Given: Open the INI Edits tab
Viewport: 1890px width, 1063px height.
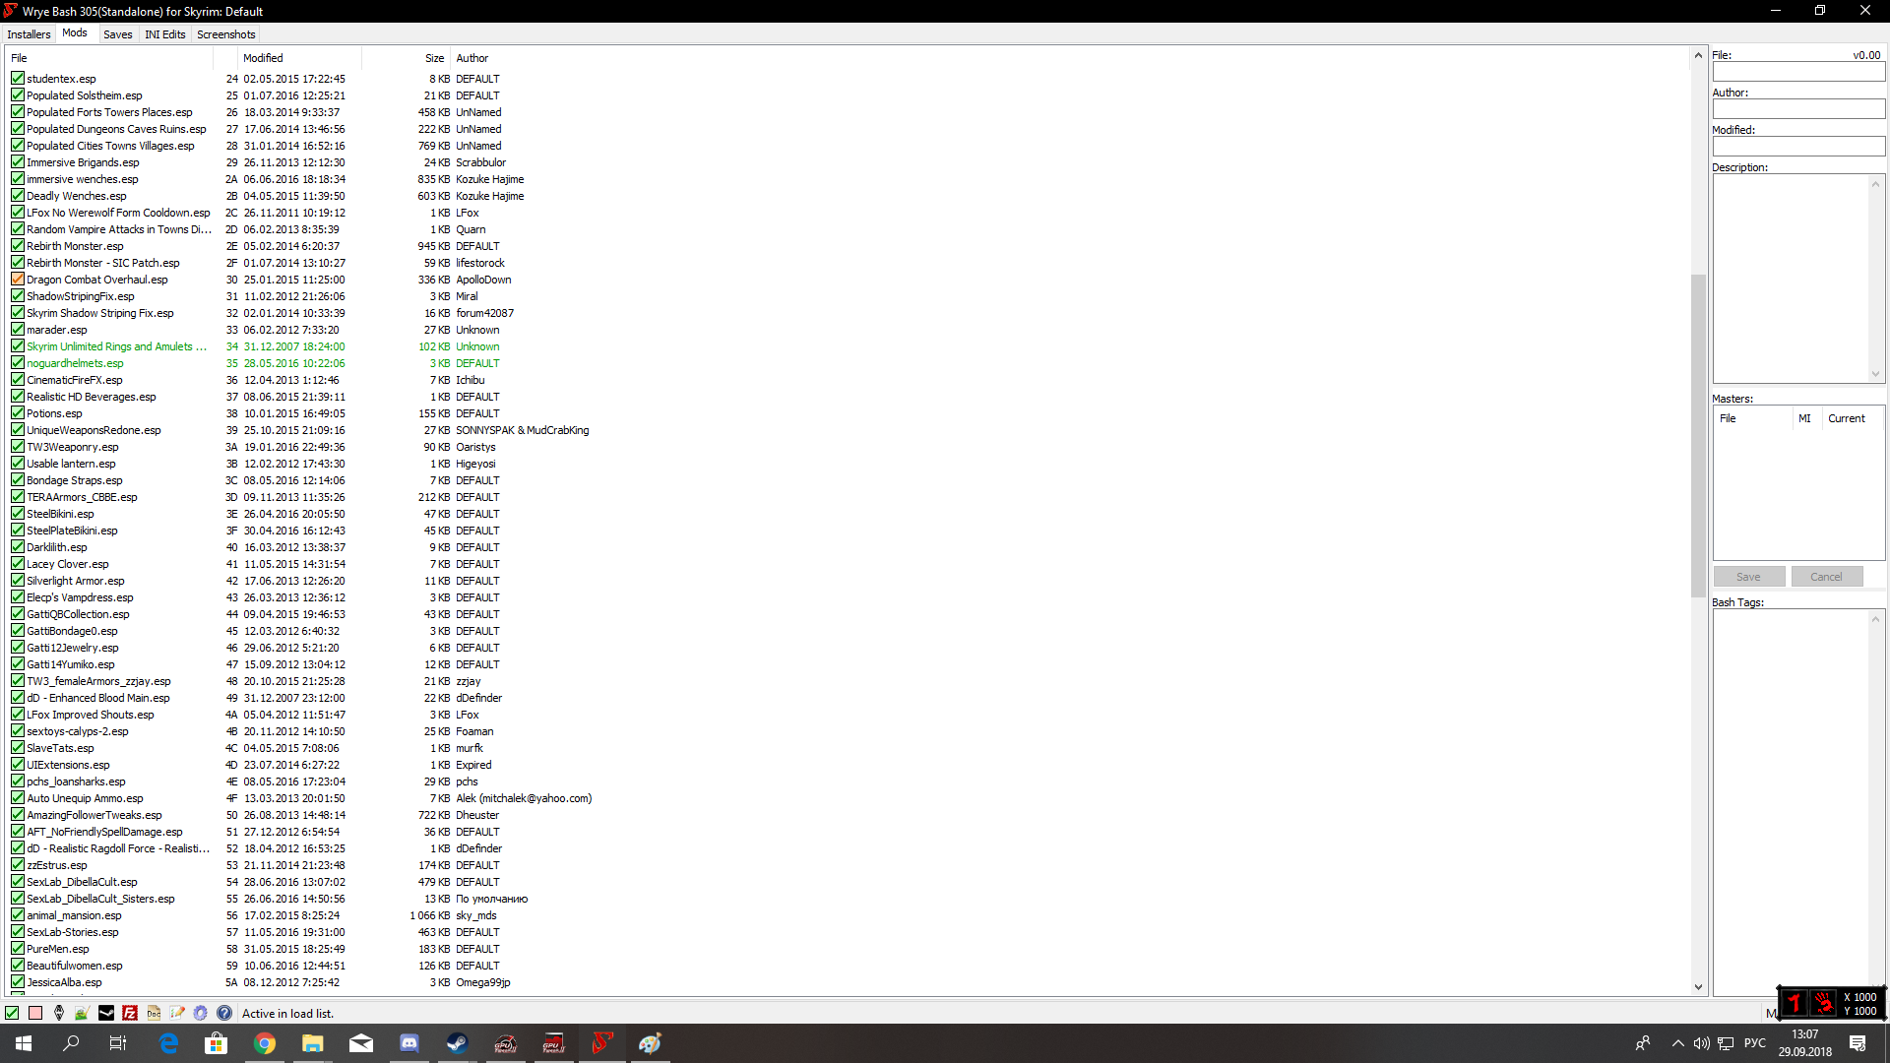Looking at the screenshot, I should (x=164, y=34).
